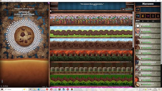The image size is (162, 91).
Task: Switch store to Купить mode
Action: pos(138,20)
